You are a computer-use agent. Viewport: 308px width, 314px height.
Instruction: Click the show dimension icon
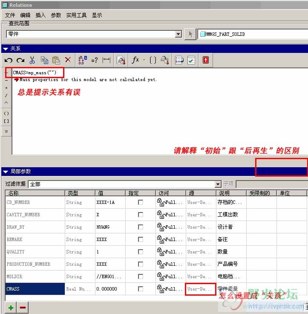pos(107,60)
